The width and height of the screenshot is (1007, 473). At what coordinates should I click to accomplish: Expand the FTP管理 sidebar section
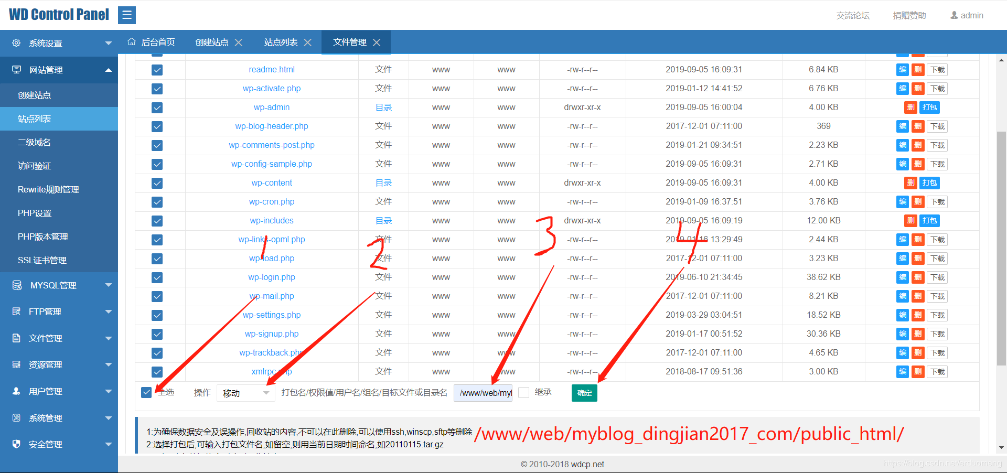[109, 311]
